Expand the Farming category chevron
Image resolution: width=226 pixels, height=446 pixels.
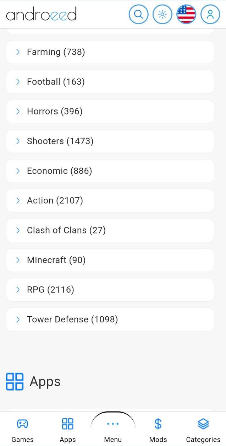pyautogui.click(x=18, y=52)
